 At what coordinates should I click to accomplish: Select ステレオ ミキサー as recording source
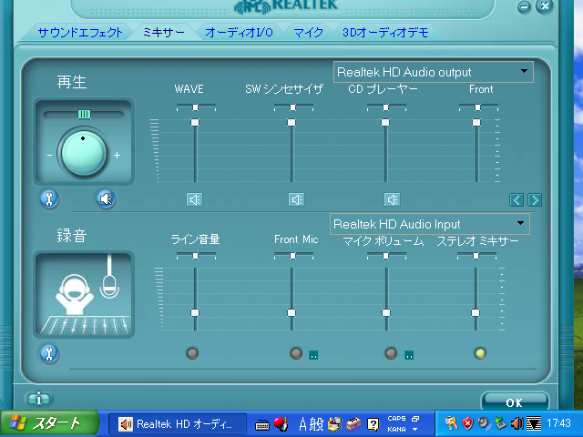480,353
